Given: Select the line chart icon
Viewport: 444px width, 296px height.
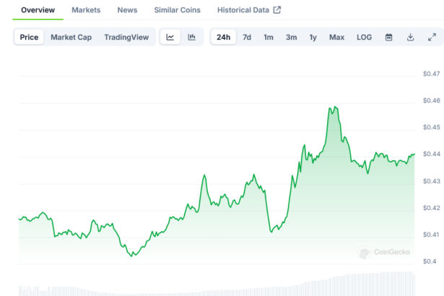Looking at the screenshot, I should point(170,37).
